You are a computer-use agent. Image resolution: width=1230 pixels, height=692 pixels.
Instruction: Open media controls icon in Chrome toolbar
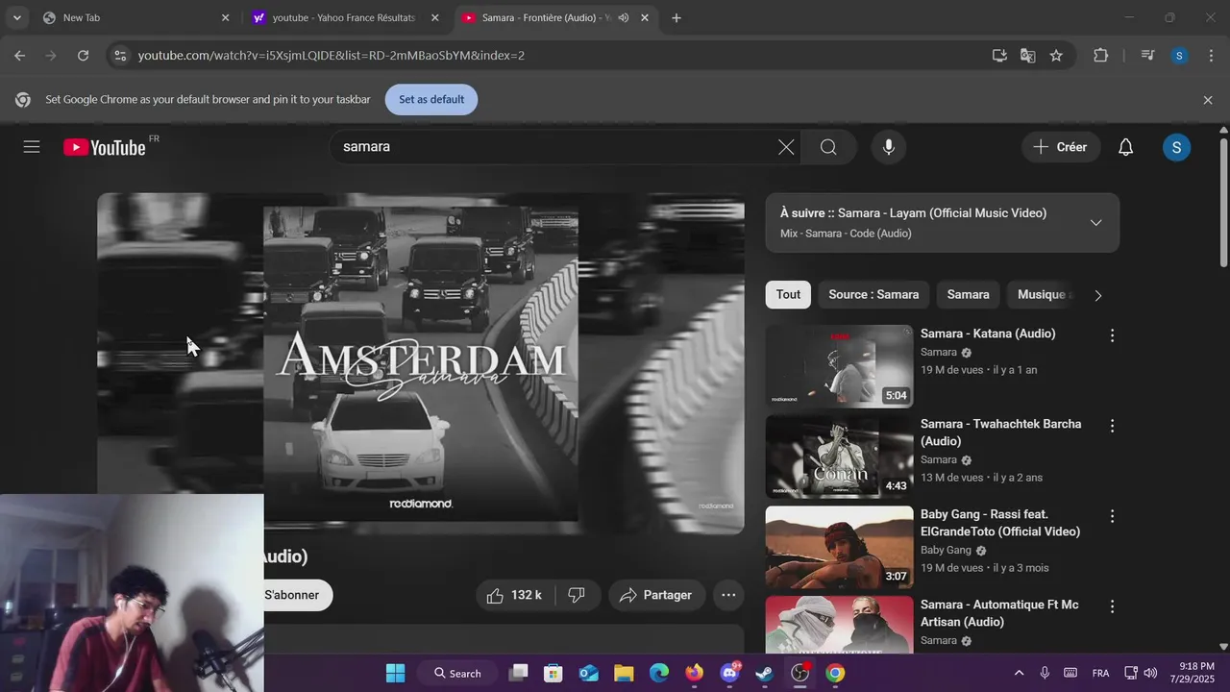[x=1147, y=56]
